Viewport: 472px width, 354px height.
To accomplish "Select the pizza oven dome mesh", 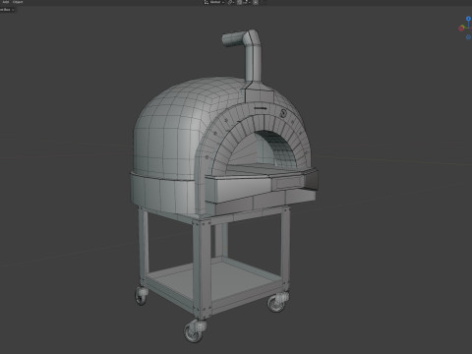I will coord(170,131).
